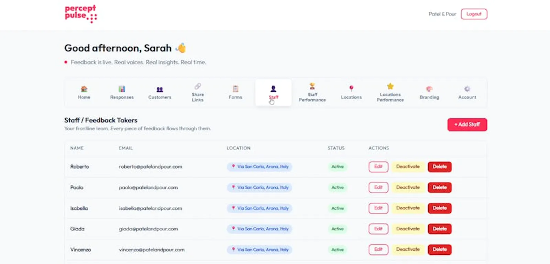Viewport: 550px width, 264px height.
Task: Click Vincenzo's location tag Via San Carlo
Action: 260,250
